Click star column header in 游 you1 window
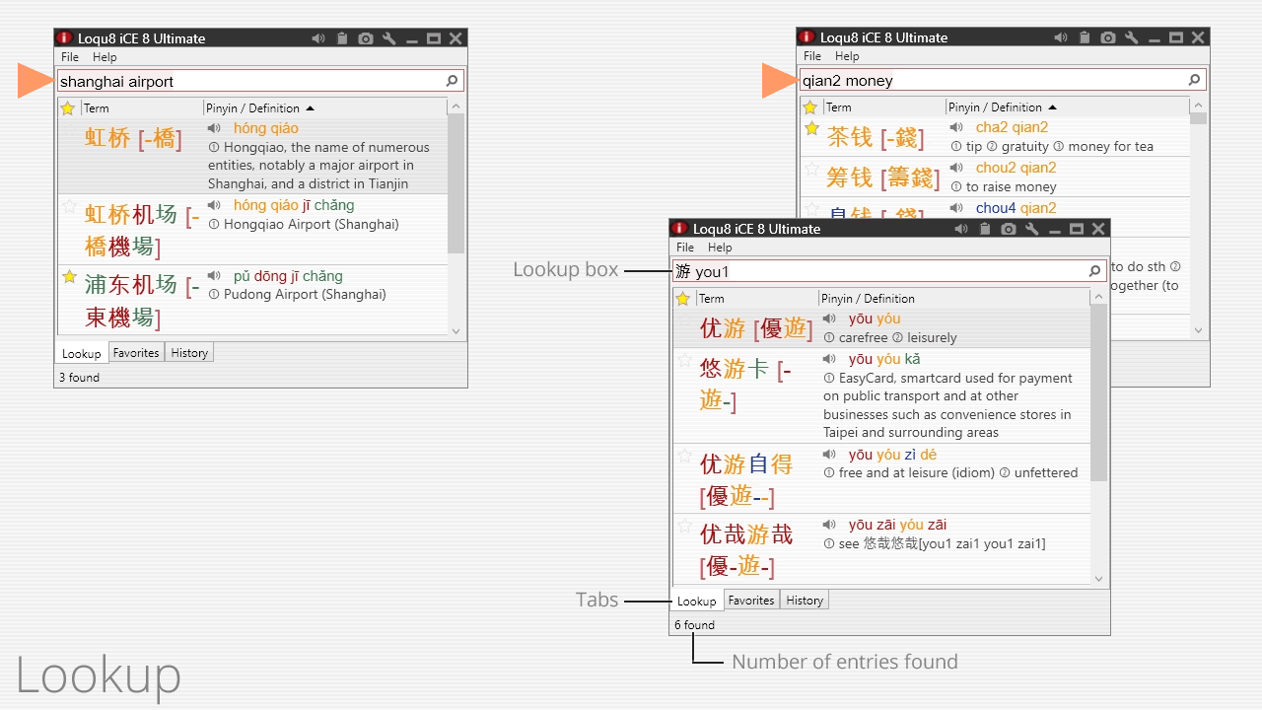The height and width of the screenshot is (710, 1262). (x=683, y=299)
